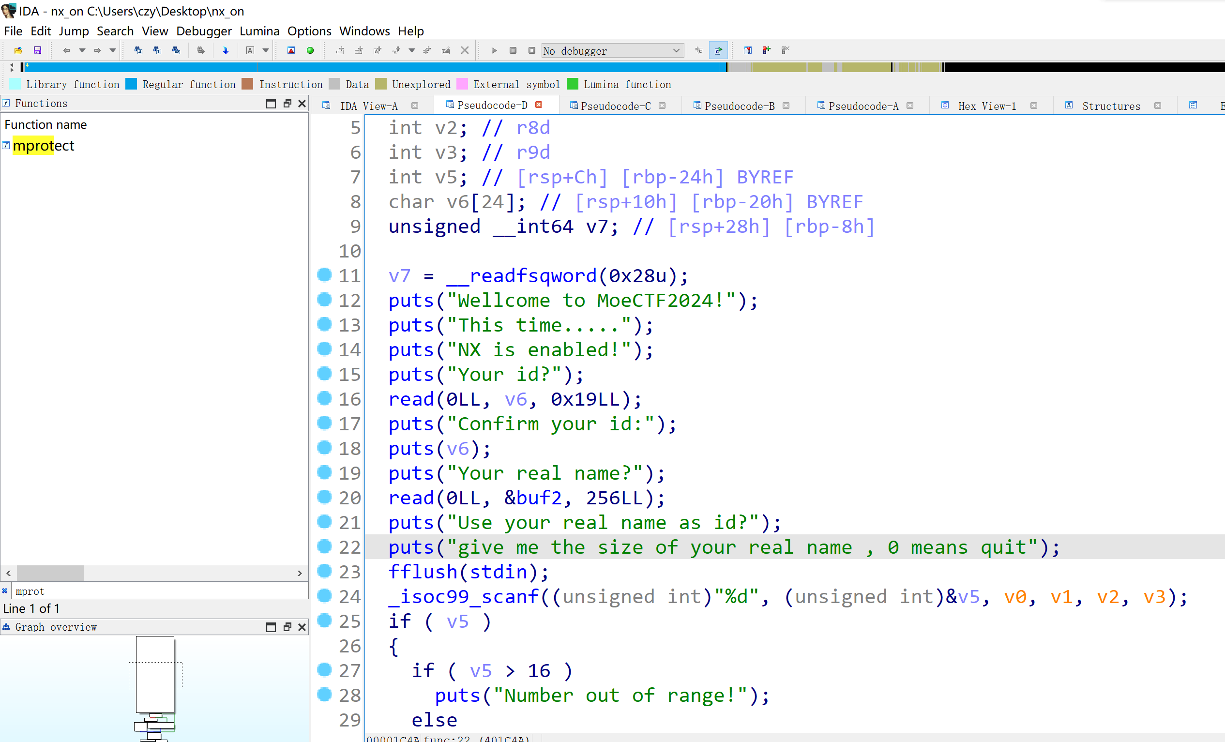Open the forward-history dropdown arrow
This screenshot has height=742, width=1225.
(x=112, y=50)
